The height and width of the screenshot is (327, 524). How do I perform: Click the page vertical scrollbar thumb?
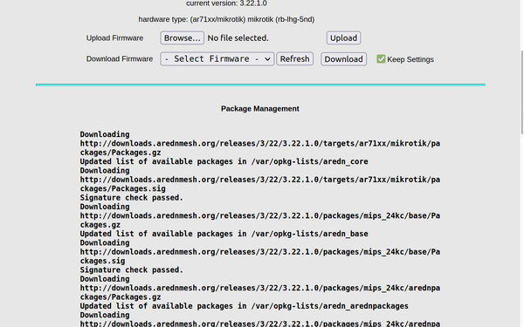point(521,92)
